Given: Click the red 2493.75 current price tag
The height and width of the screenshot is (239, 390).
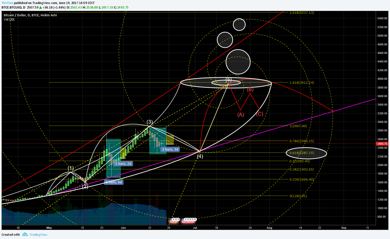Looking at the screenshot, I should (382, 144).
